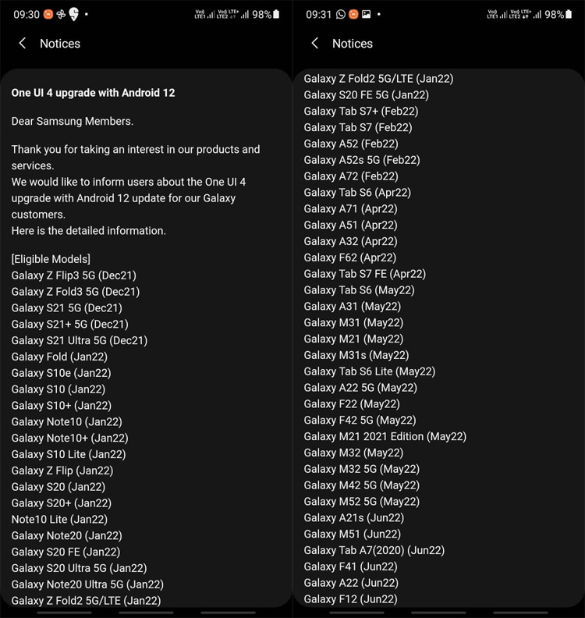Click the gallery image notification icon
The height and width of the screenshot is (618, 585).
[x=366, y=15]
